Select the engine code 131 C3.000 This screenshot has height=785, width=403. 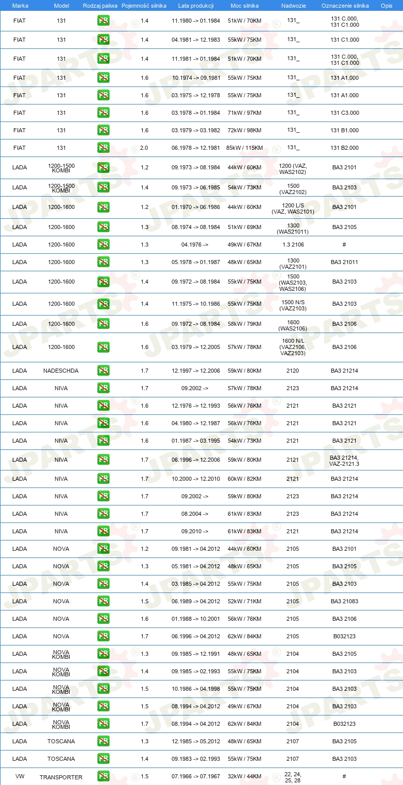[345, 113]
